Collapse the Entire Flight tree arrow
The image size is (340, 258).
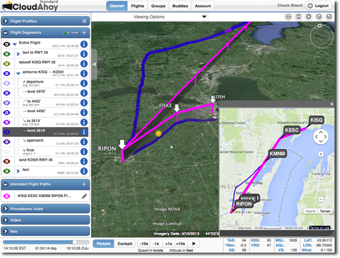[14, 44]
